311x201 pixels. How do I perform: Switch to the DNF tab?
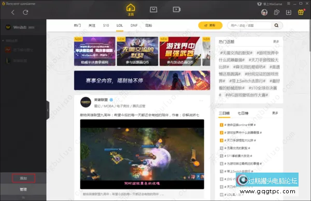point(134,25)
